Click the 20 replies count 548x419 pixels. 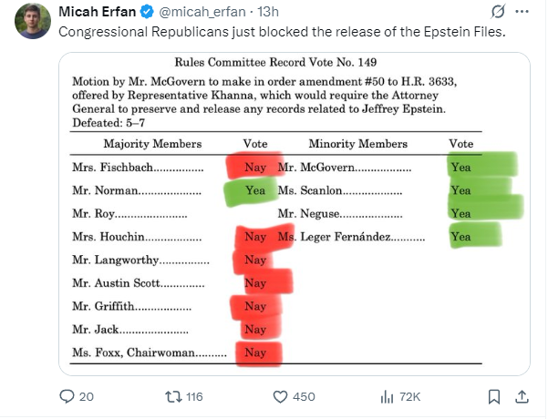[87, 397]
